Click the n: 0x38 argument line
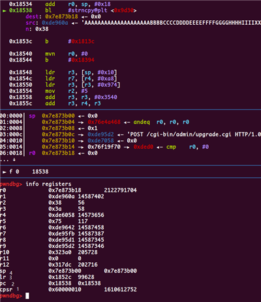This screenshot has width=261, height=302. 37,29
